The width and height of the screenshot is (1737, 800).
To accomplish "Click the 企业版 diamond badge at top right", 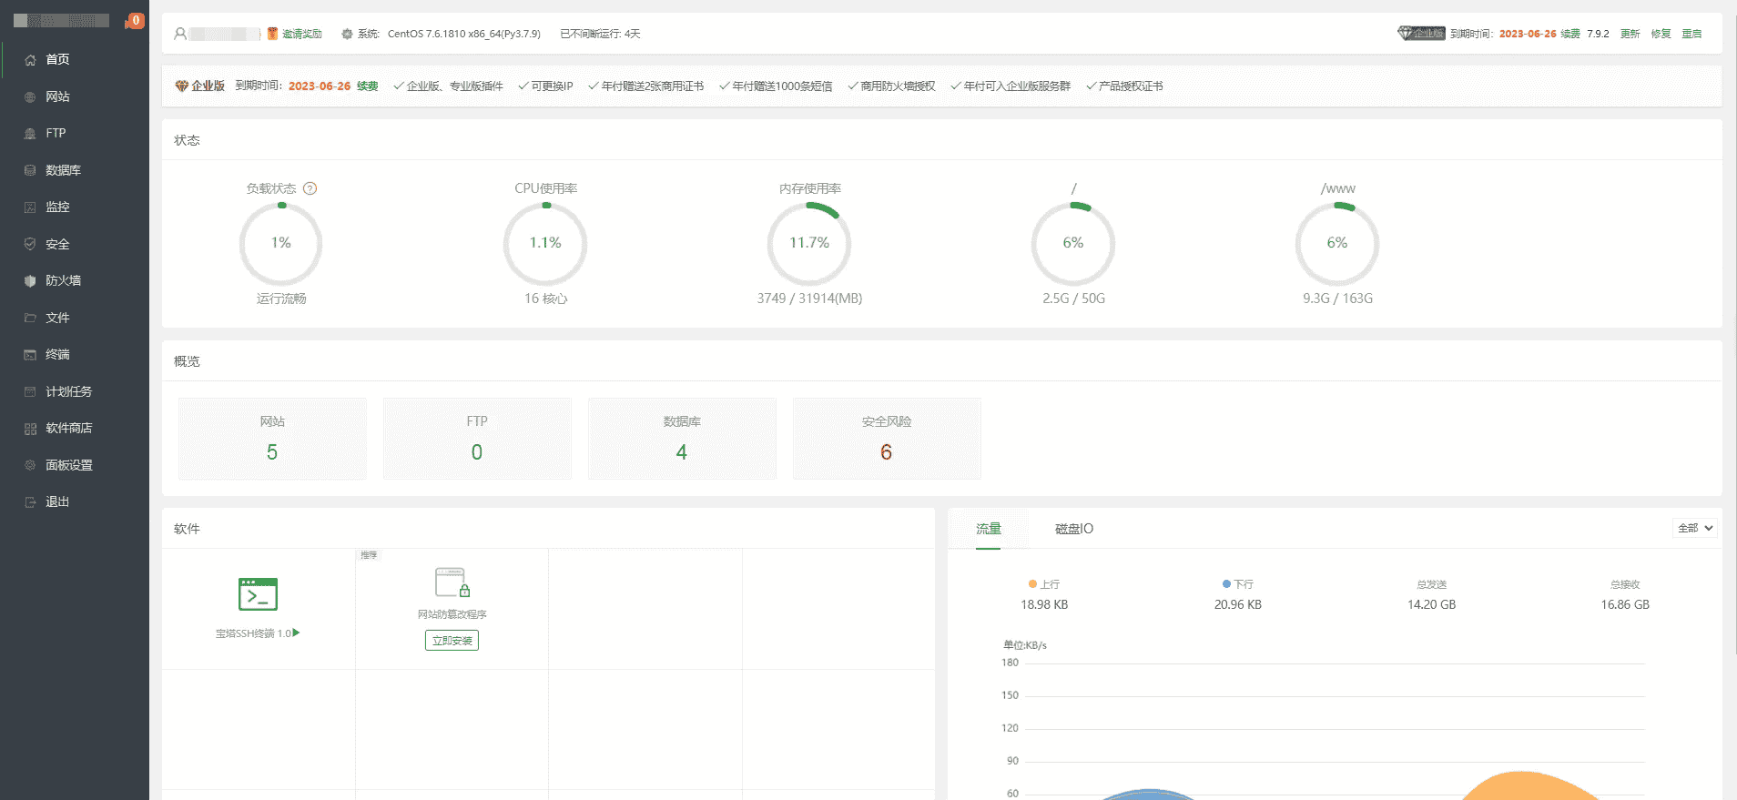I will click(1421, 34).
